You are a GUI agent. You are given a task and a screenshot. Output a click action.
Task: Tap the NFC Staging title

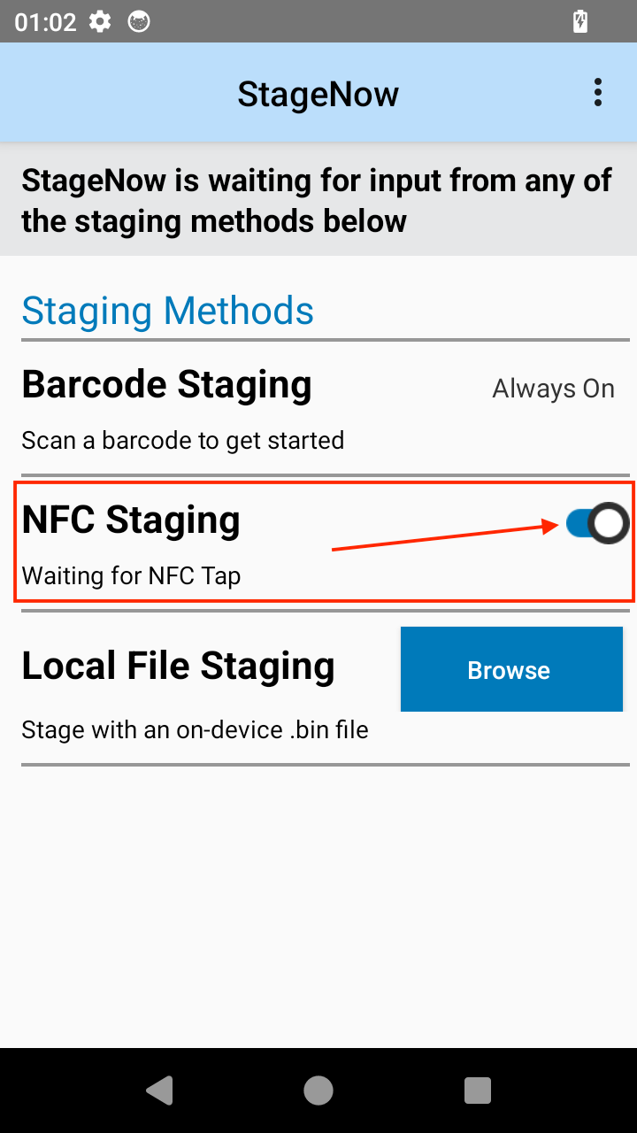131,520
